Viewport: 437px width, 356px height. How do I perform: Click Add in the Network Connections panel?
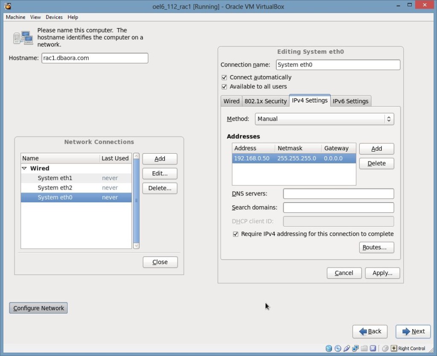[x=160, y=159]
